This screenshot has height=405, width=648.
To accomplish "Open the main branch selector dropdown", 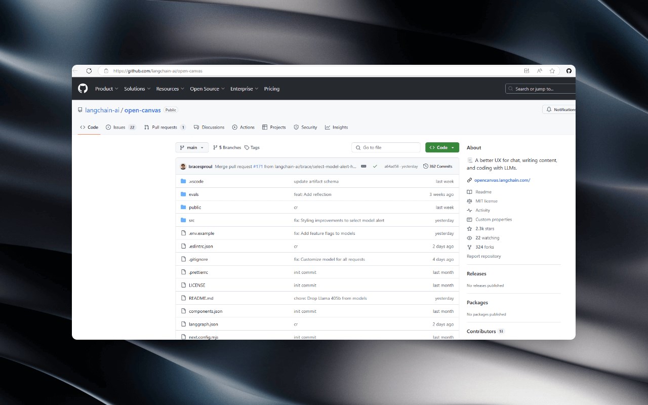I will 192,147.
